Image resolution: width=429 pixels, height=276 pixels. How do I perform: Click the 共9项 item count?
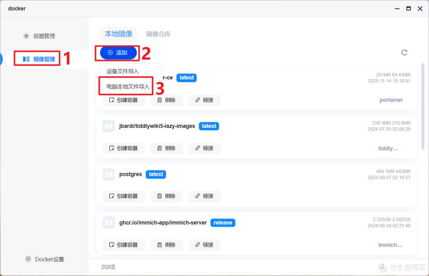point(108,267)
